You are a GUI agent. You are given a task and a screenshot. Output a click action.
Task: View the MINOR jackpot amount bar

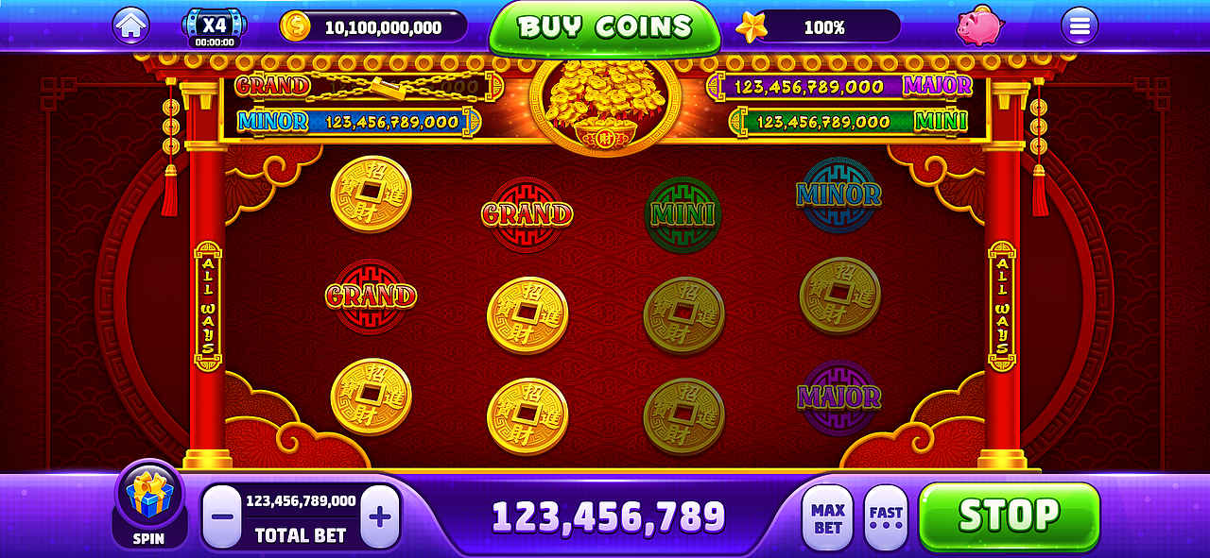click(357, 122)
